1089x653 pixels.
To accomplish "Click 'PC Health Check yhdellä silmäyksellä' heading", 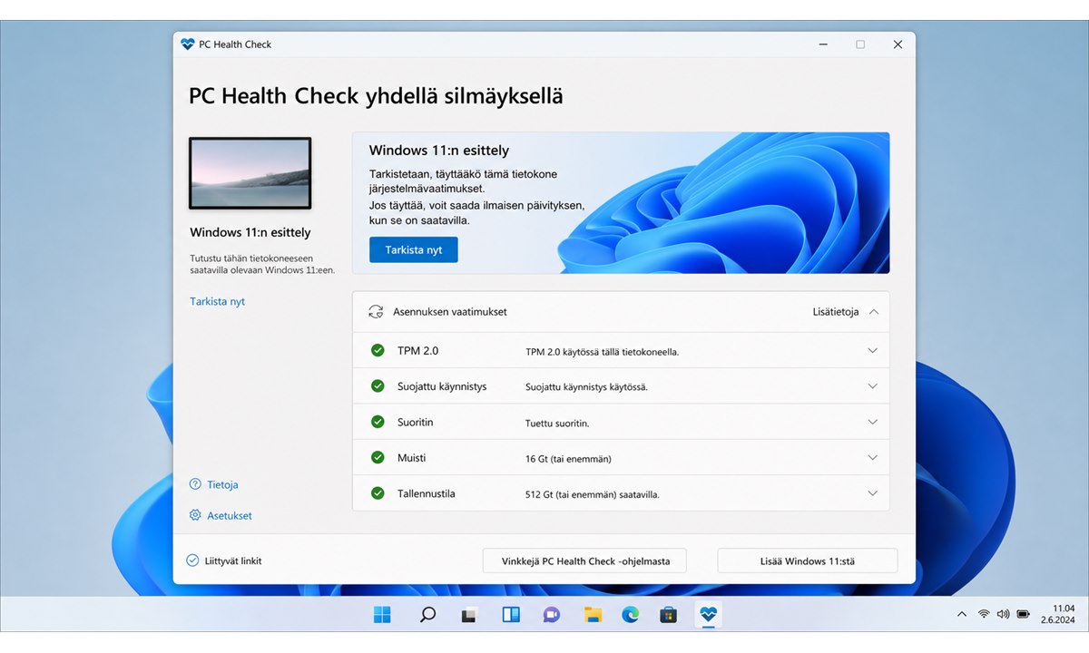I will coord(376,96).
